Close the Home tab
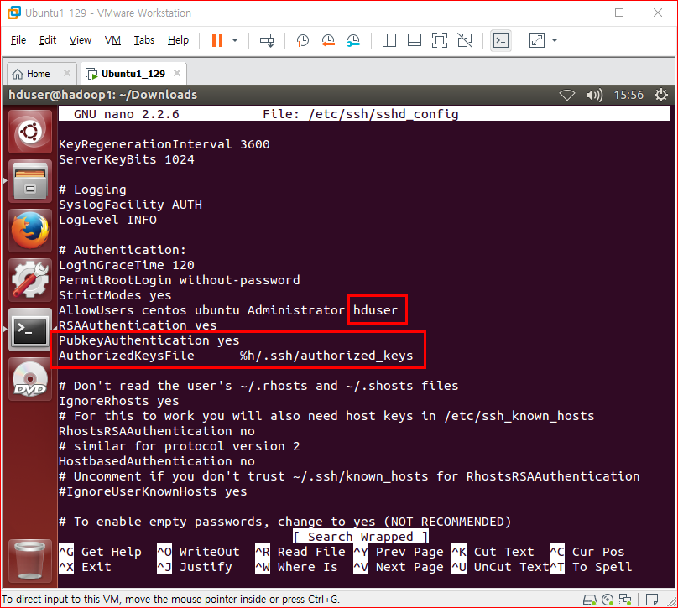 pos(67,73)
